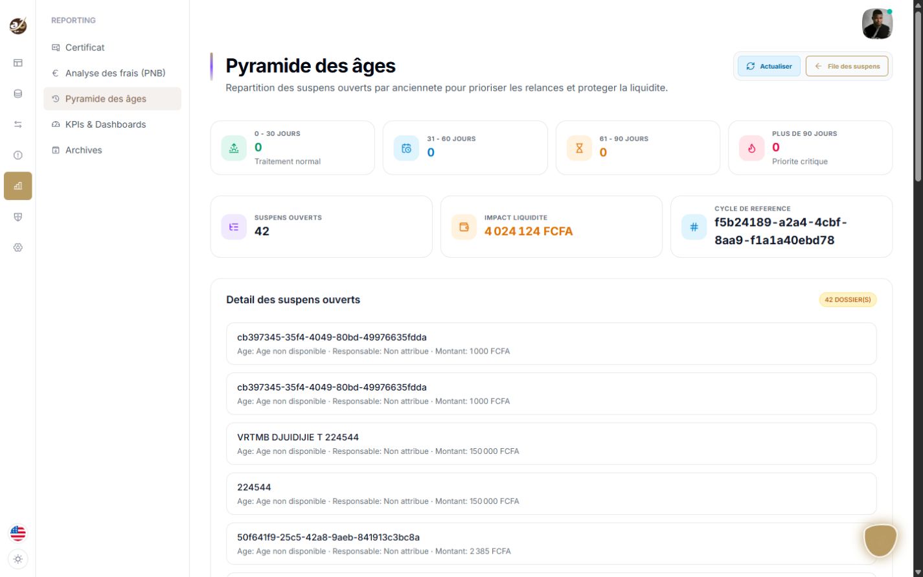Select Pyramide des âges menu item
Viewport: 923px width, 577px height.
[112, 98]
